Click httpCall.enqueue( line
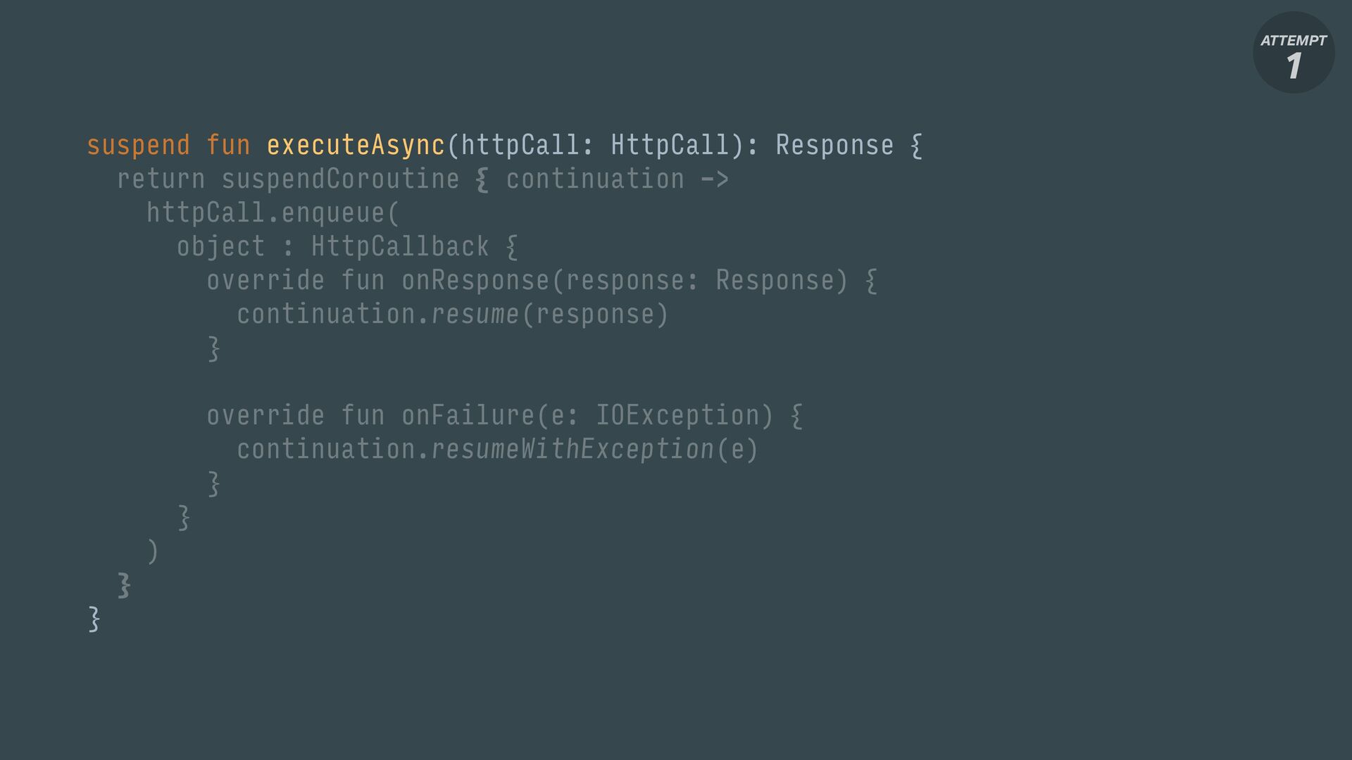The image size is (1352, 760). tap(273, 213)
